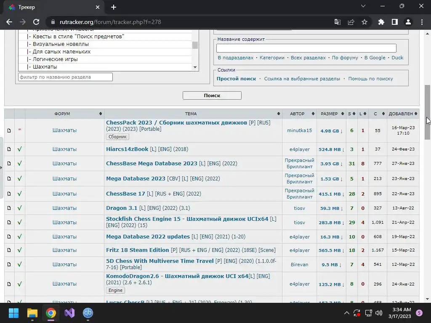431x323 pixels.
Task: Sort table by L leechers column
Action: coord(363,114)
